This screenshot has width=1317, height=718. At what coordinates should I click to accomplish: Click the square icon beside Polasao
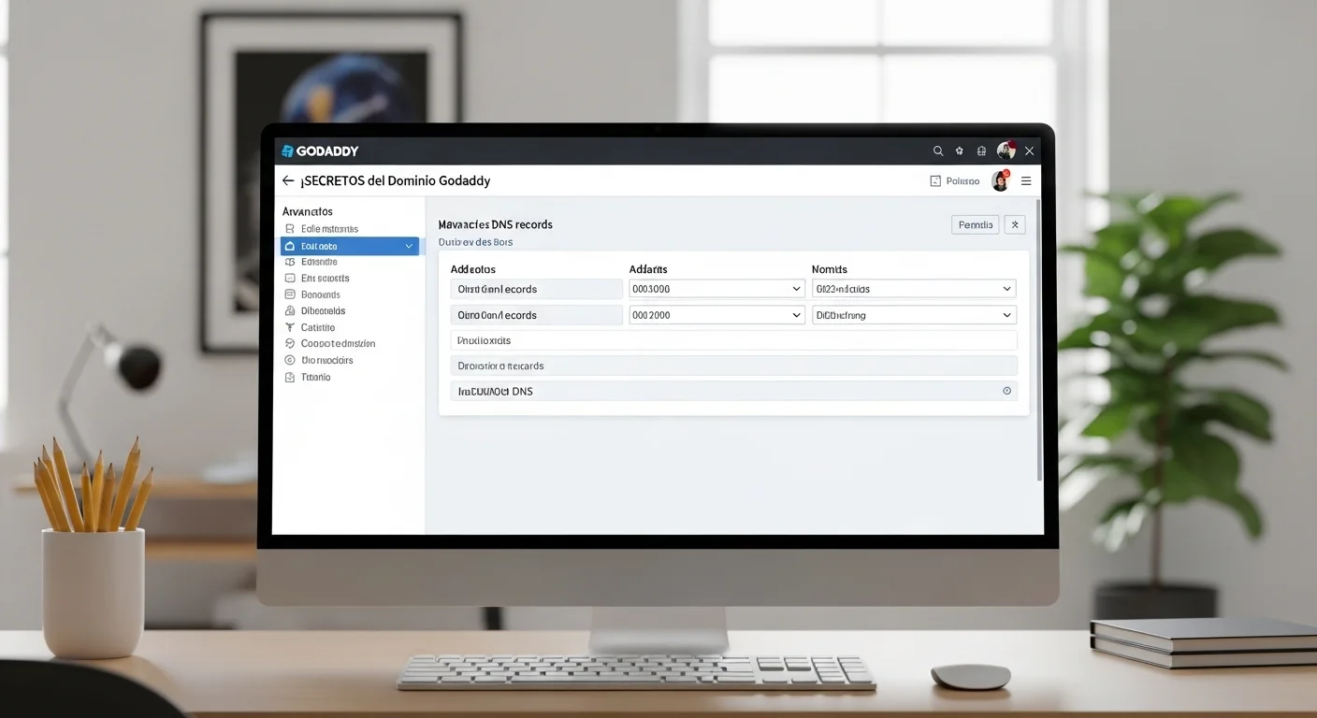(934, 180)
